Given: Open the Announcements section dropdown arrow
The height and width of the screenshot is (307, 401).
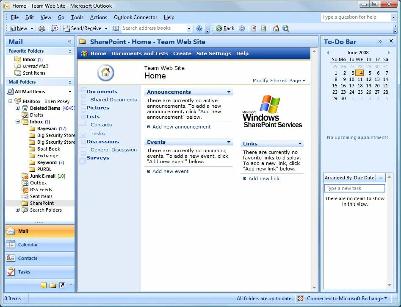Looking at the screenshot, I should (228, 92).
